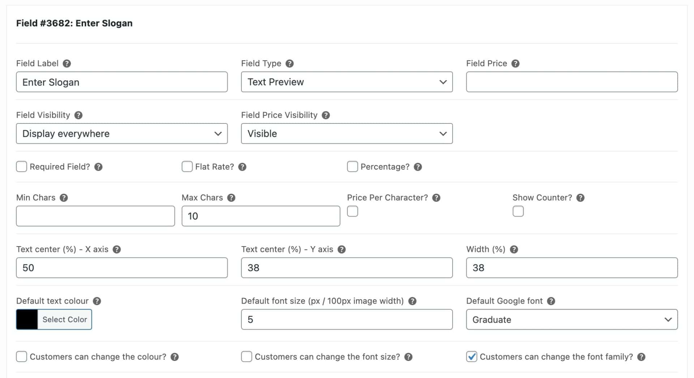Viewport: 694px width, 378px height.
Task: Uncheck customers can change the font family
Action: point(472,357)
